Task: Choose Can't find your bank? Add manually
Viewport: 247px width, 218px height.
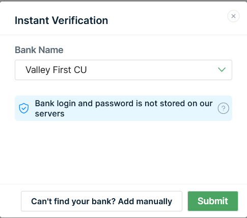Action: coord(101,201)
